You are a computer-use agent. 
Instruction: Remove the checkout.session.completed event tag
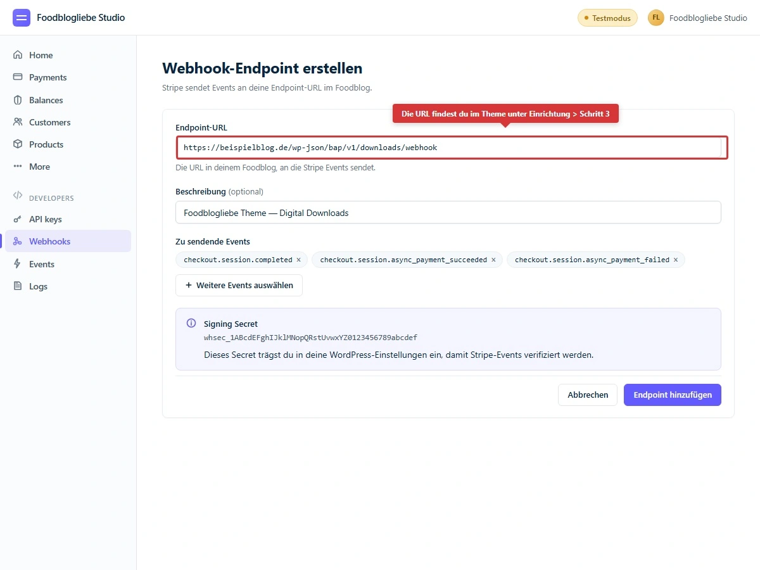[298, 260]
